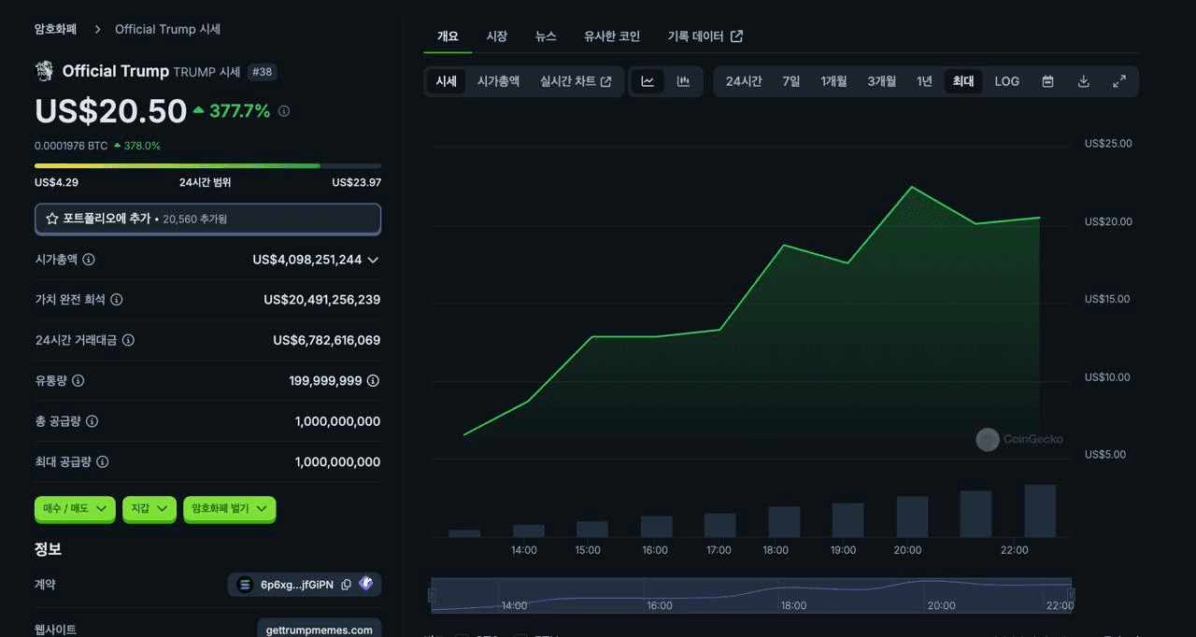Open 매수 / 매도 dropdown

coord(75,508)
